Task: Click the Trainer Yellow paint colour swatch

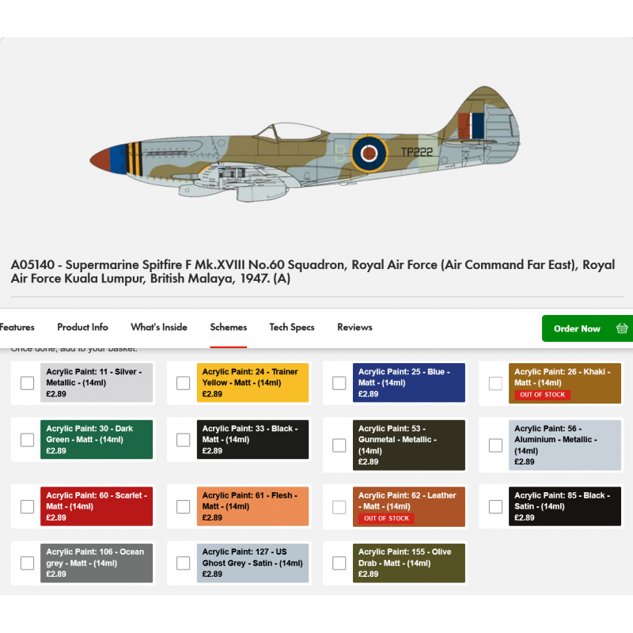Action: click(x=252, y=383)
